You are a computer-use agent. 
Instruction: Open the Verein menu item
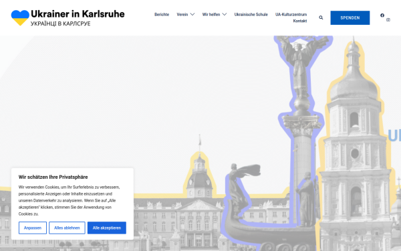click(x=182, y=14)
